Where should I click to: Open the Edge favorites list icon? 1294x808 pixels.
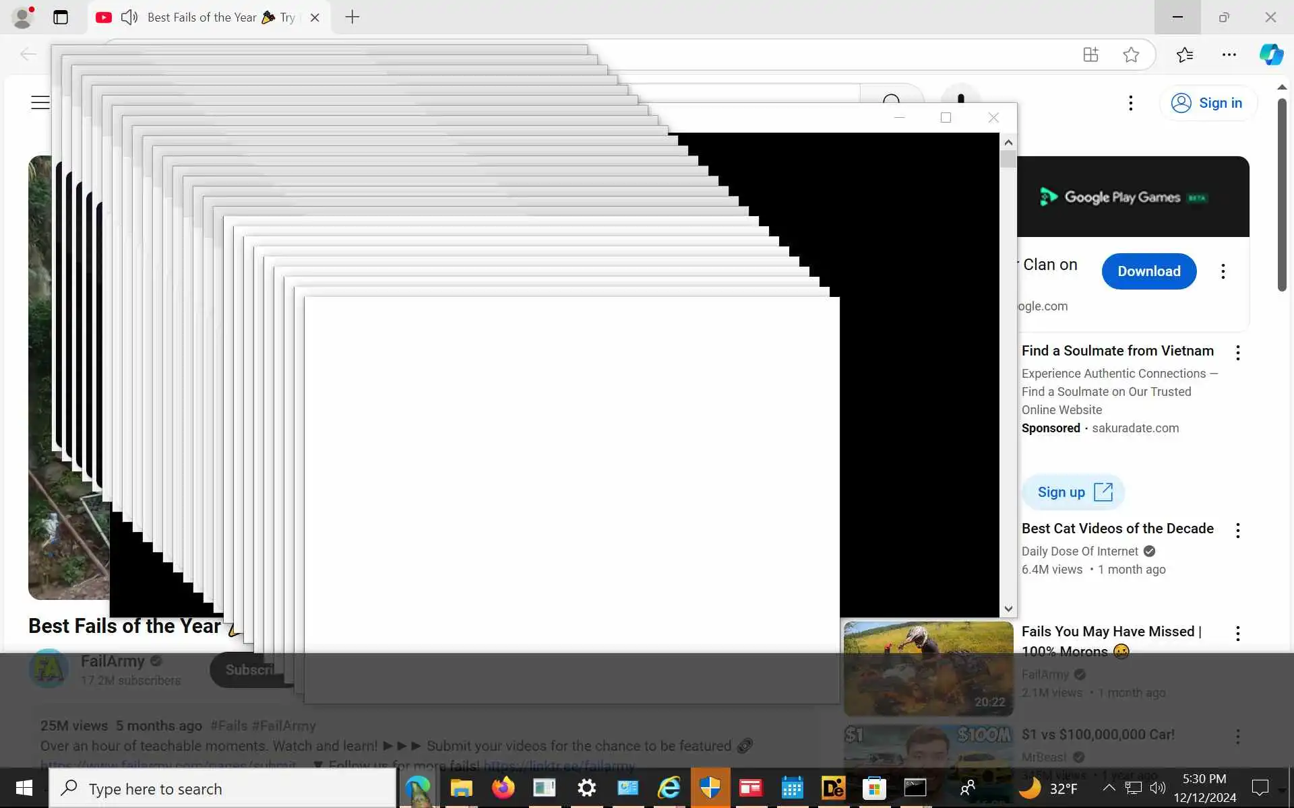[x=1185, y=55]
